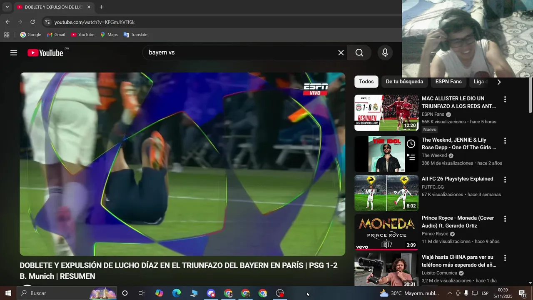Open Task View on the taskbar
The height and width of the screenshot is (300, 533).
pos(142,293)
